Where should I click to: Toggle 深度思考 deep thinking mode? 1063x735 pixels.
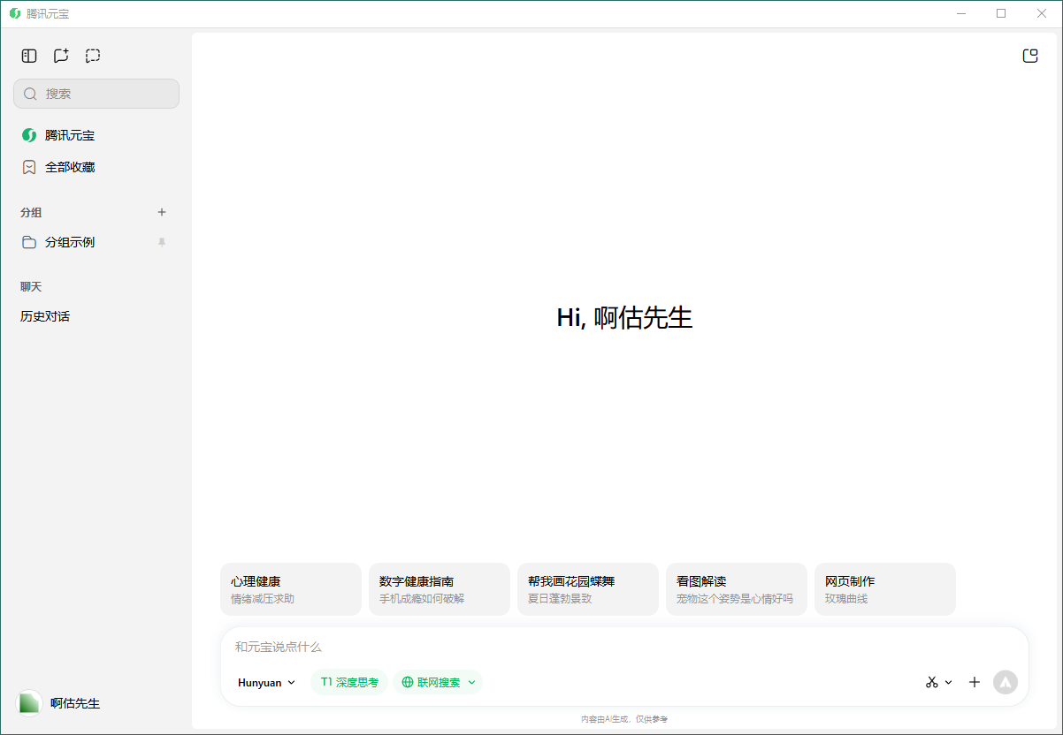(x=349, y=682)
